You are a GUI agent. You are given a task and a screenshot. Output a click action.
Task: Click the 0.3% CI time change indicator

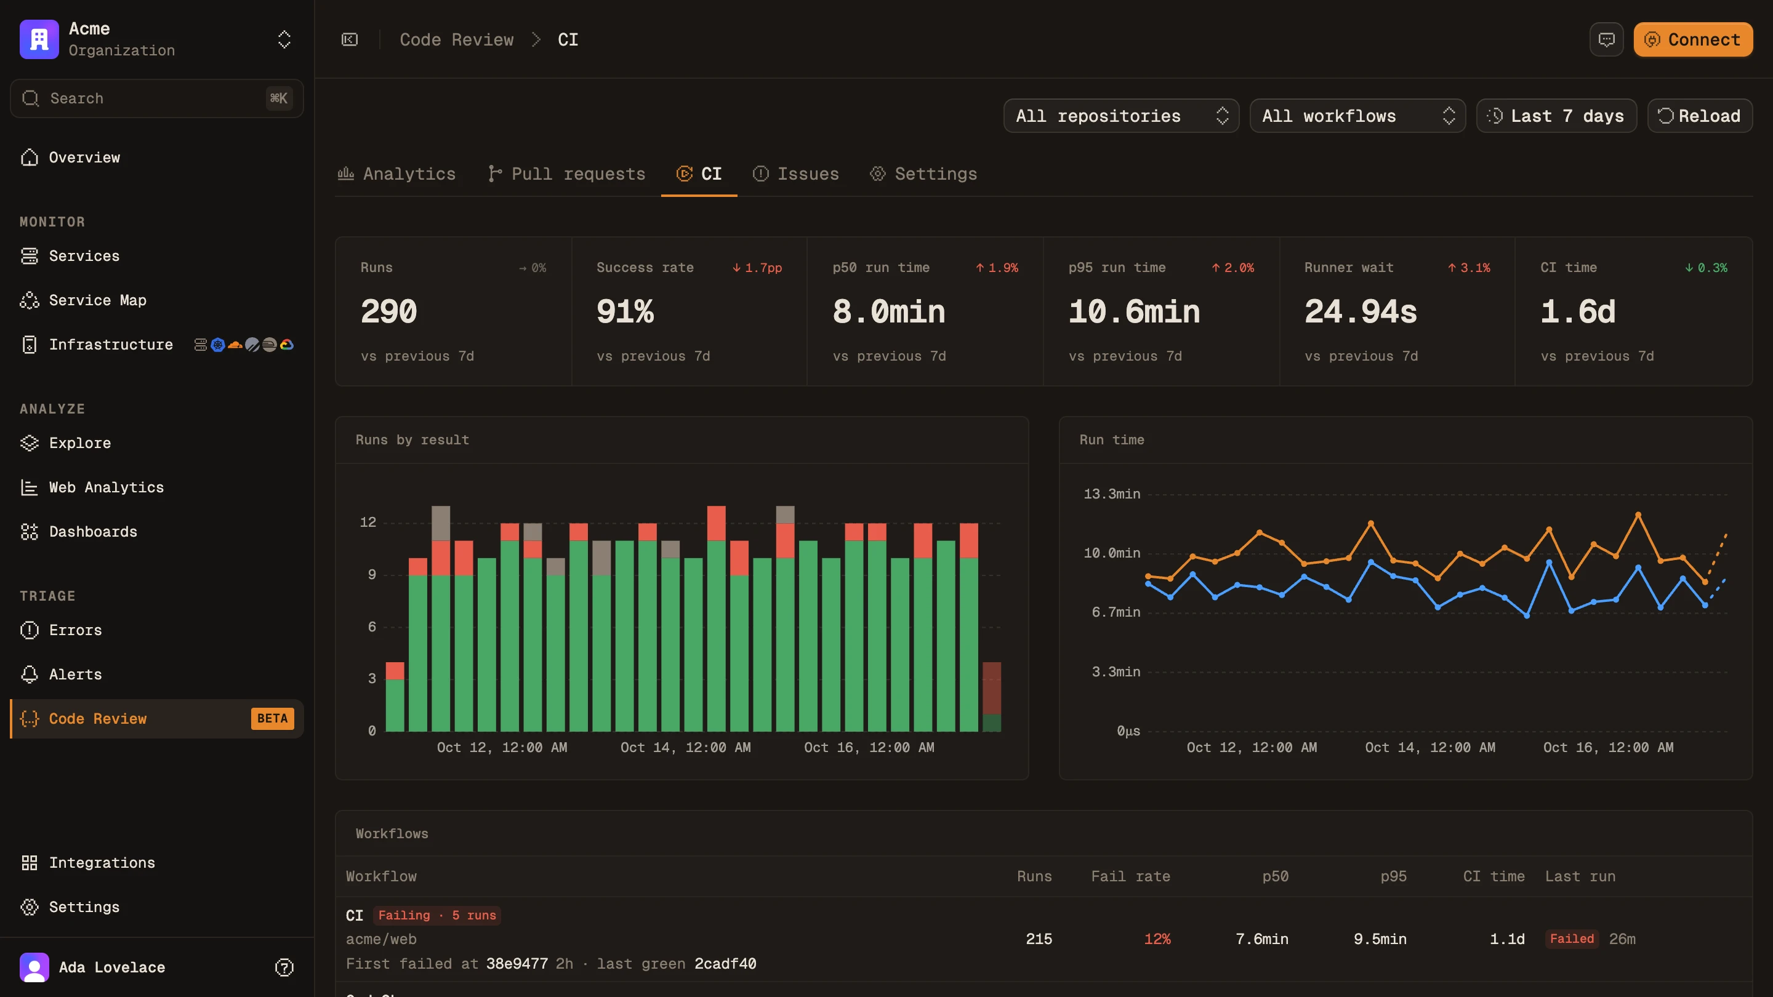(1705, 268)
